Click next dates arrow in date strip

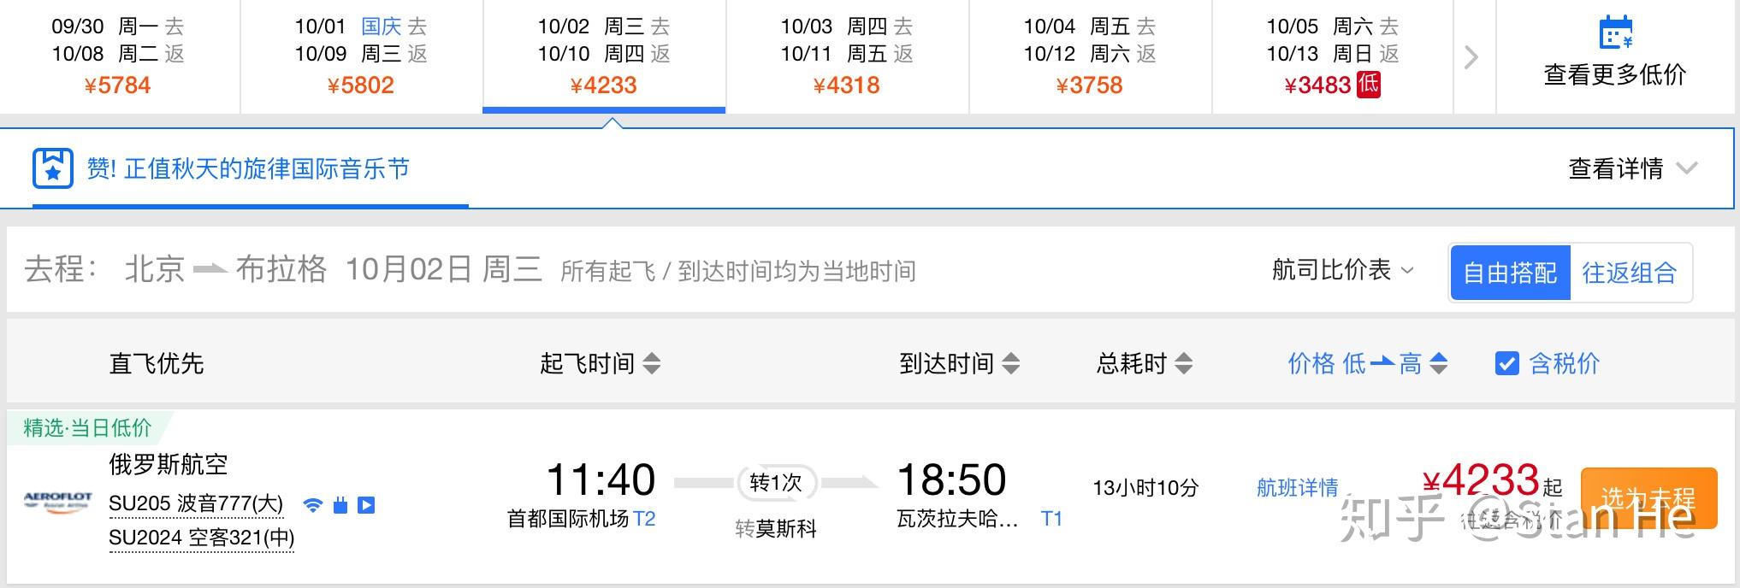1471,57
